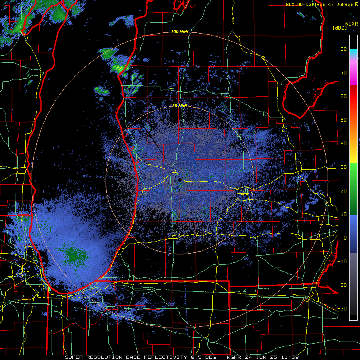The height and width of the screenshot is (360, 360).
Task: Click the 70 value on the dBZ scale
Action: point(344,72)
